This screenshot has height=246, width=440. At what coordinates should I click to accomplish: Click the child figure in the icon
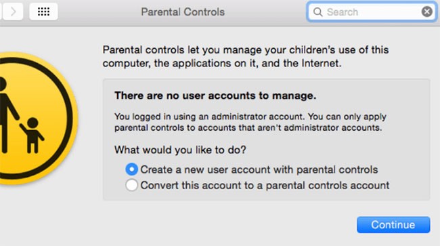[x=32, y=135]
